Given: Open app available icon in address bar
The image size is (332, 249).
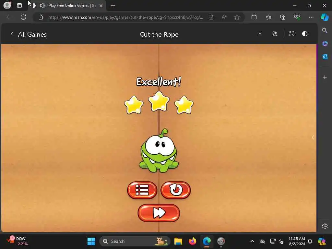Looking at the screenshot, I should [x=211, y=17].
